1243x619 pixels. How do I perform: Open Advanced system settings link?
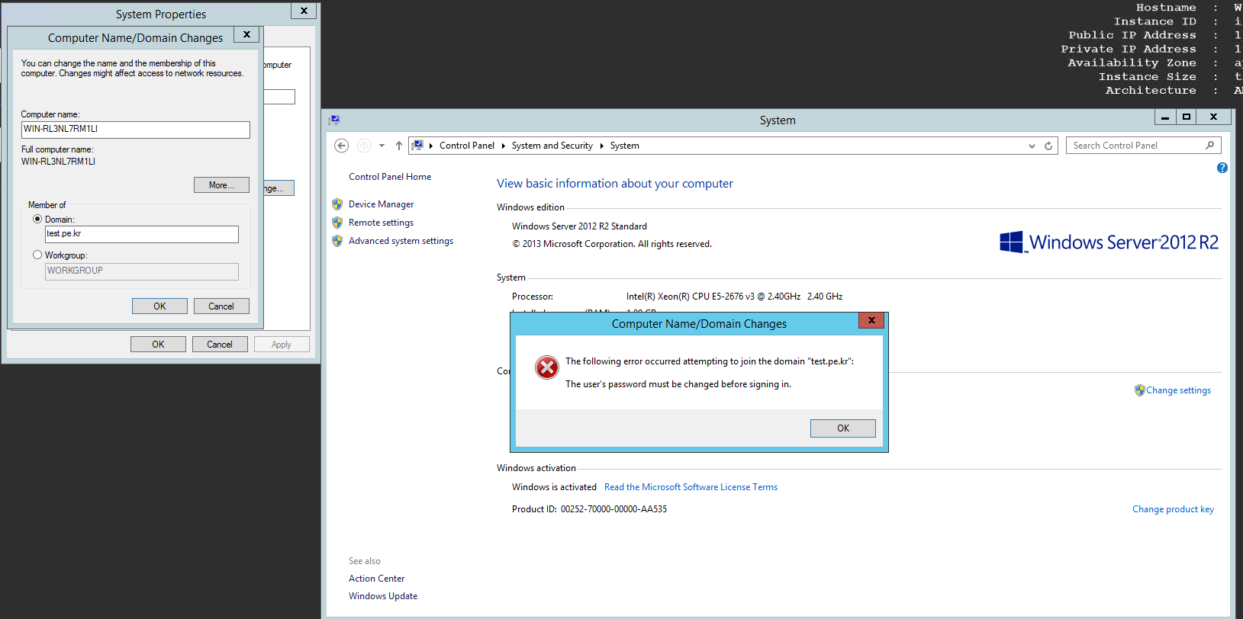coord(401,241)
